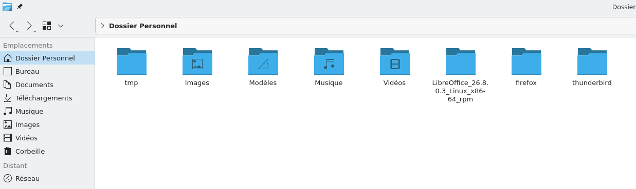Click empty area of the location bar
Viewport: 636px width, 189px height.
(406, 26)
